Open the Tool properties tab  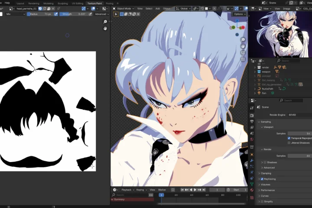pos(252,108)
